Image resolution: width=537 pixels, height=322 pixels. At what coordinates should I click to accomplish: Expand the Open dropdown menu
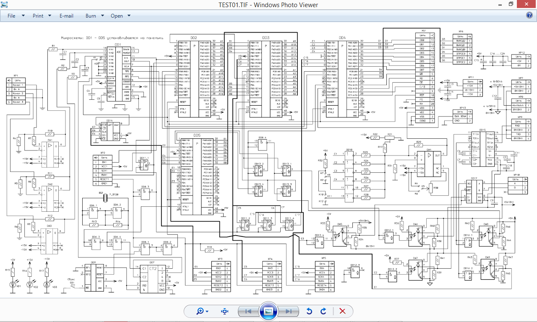tap(120, 16)
